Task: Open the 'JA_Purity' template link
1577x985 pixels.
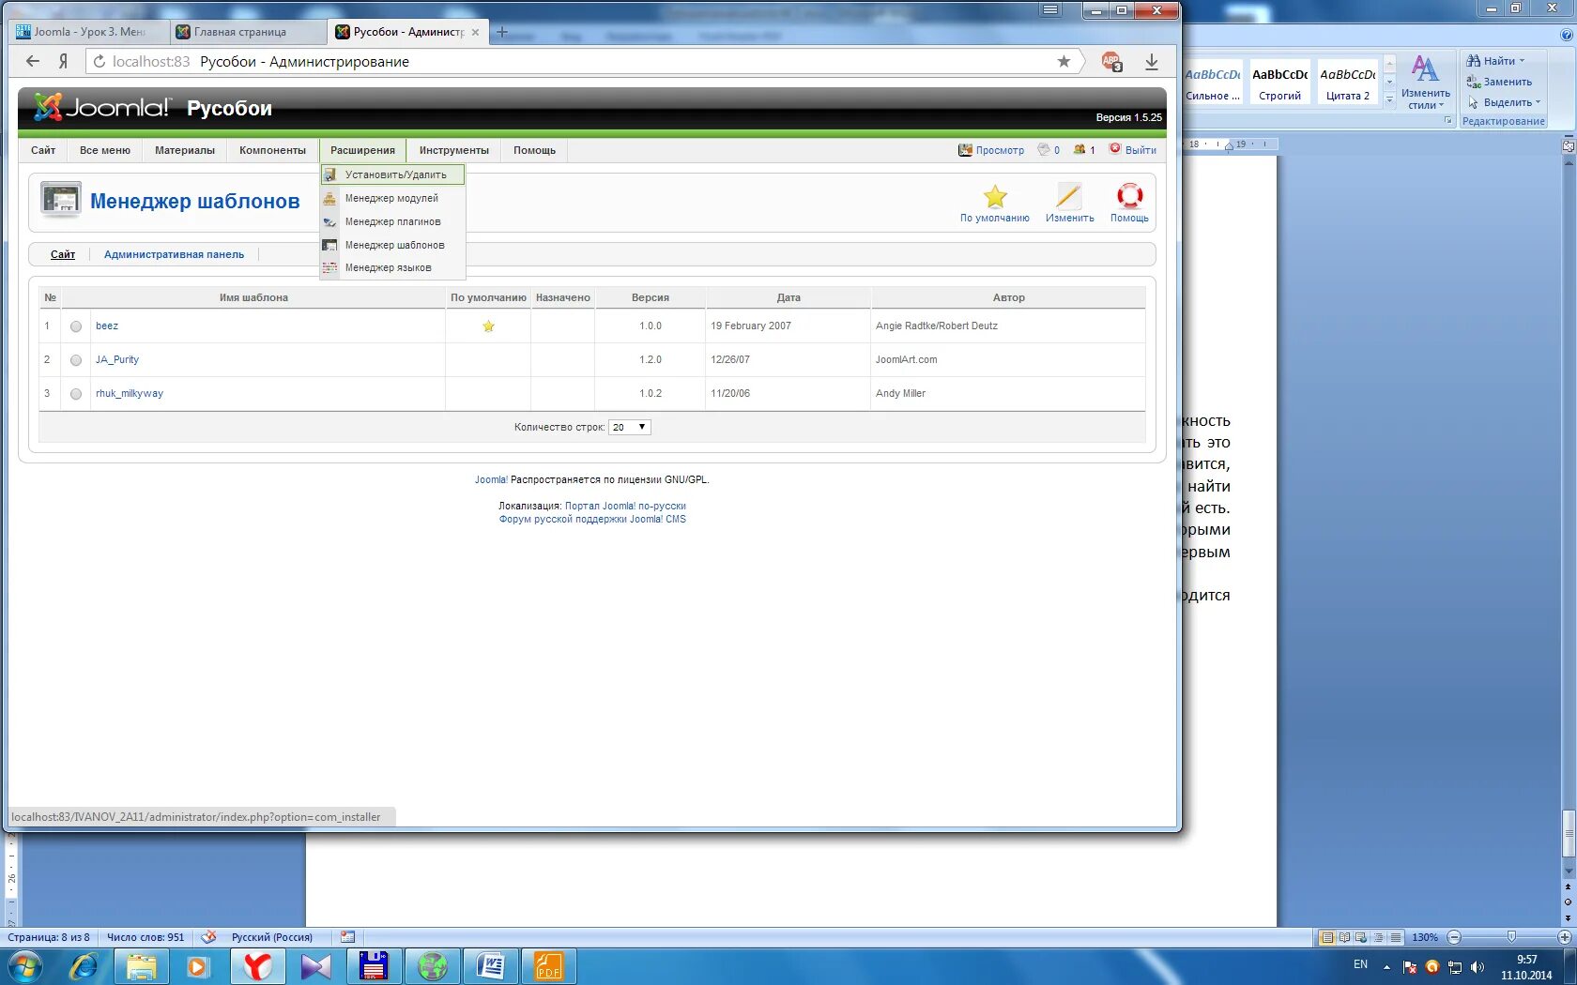Action: point(117,360)
